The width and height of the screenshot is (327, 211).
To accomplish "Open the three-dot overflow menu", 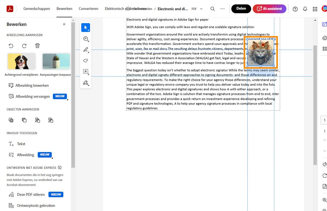I will pos(223,8).
